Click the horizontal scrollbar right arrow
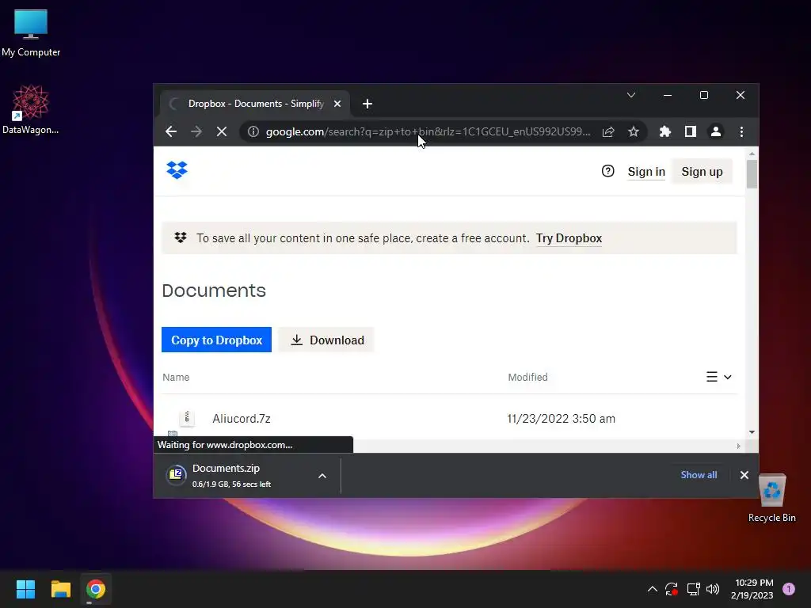This screenshot has width=811, height=608. click(x=738, y=446)
